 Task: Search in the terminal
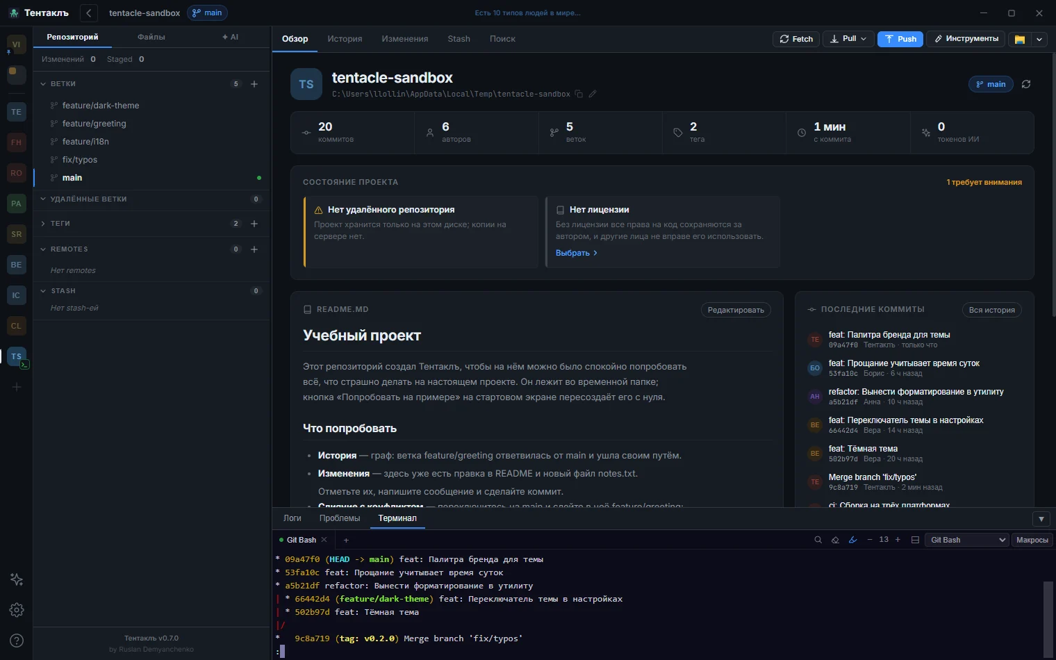point(818,540)
